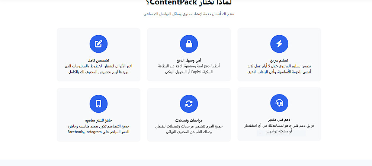Image resolution: width=372 pixels, height=166 pixels.
Task: Select the 'آمن وسهل الدفع' card title
Action: (x=189, y=60)
